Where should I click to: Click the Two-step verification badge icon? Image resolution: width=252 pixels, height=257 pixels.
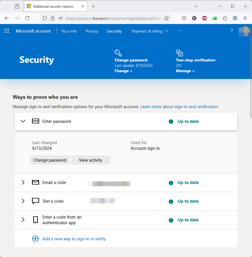(x=179, y=53)
